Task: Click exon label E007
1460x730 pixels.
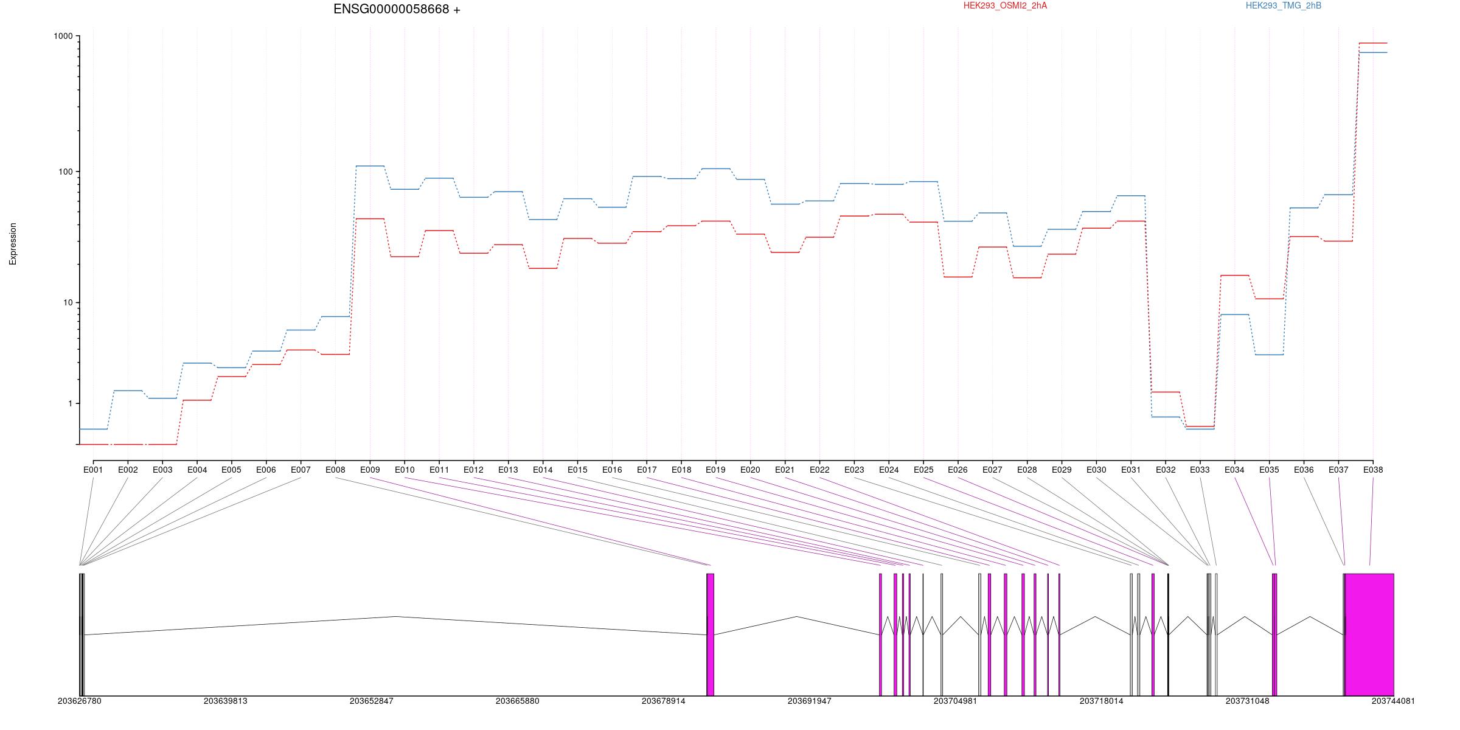Action: [301, 470]
